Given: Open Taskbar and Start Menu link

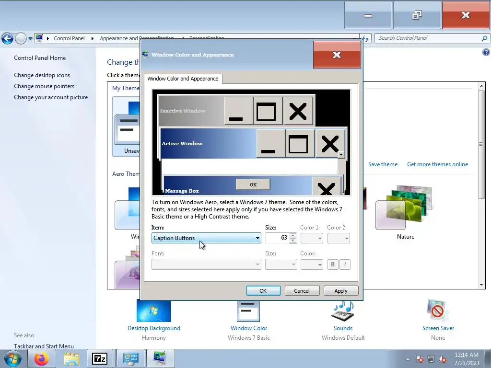Looking at the screenshot, I should coord(44,346).
